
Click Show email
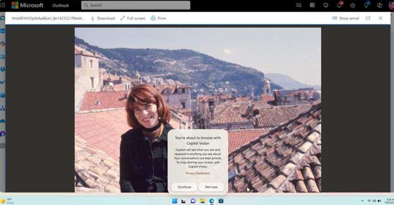point(346,18)
